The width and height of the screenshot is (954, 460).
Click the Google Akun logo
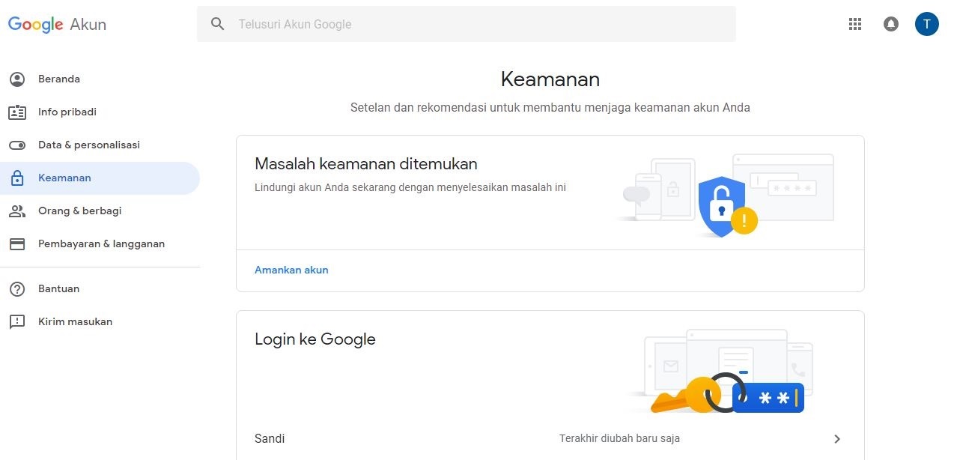pyautogui.click(x=57, y=24)
